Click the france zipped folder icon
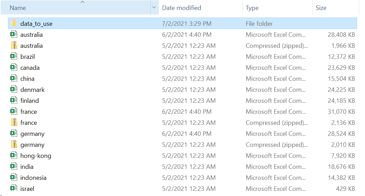The image size is (365, 196). 14,122
